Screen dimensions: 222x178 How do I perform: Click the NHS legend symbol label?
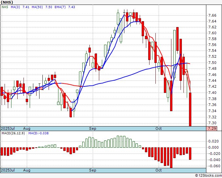5,7
